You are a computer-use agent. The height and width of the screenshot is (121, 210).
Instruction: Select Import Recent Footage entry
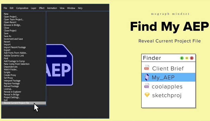15,47
